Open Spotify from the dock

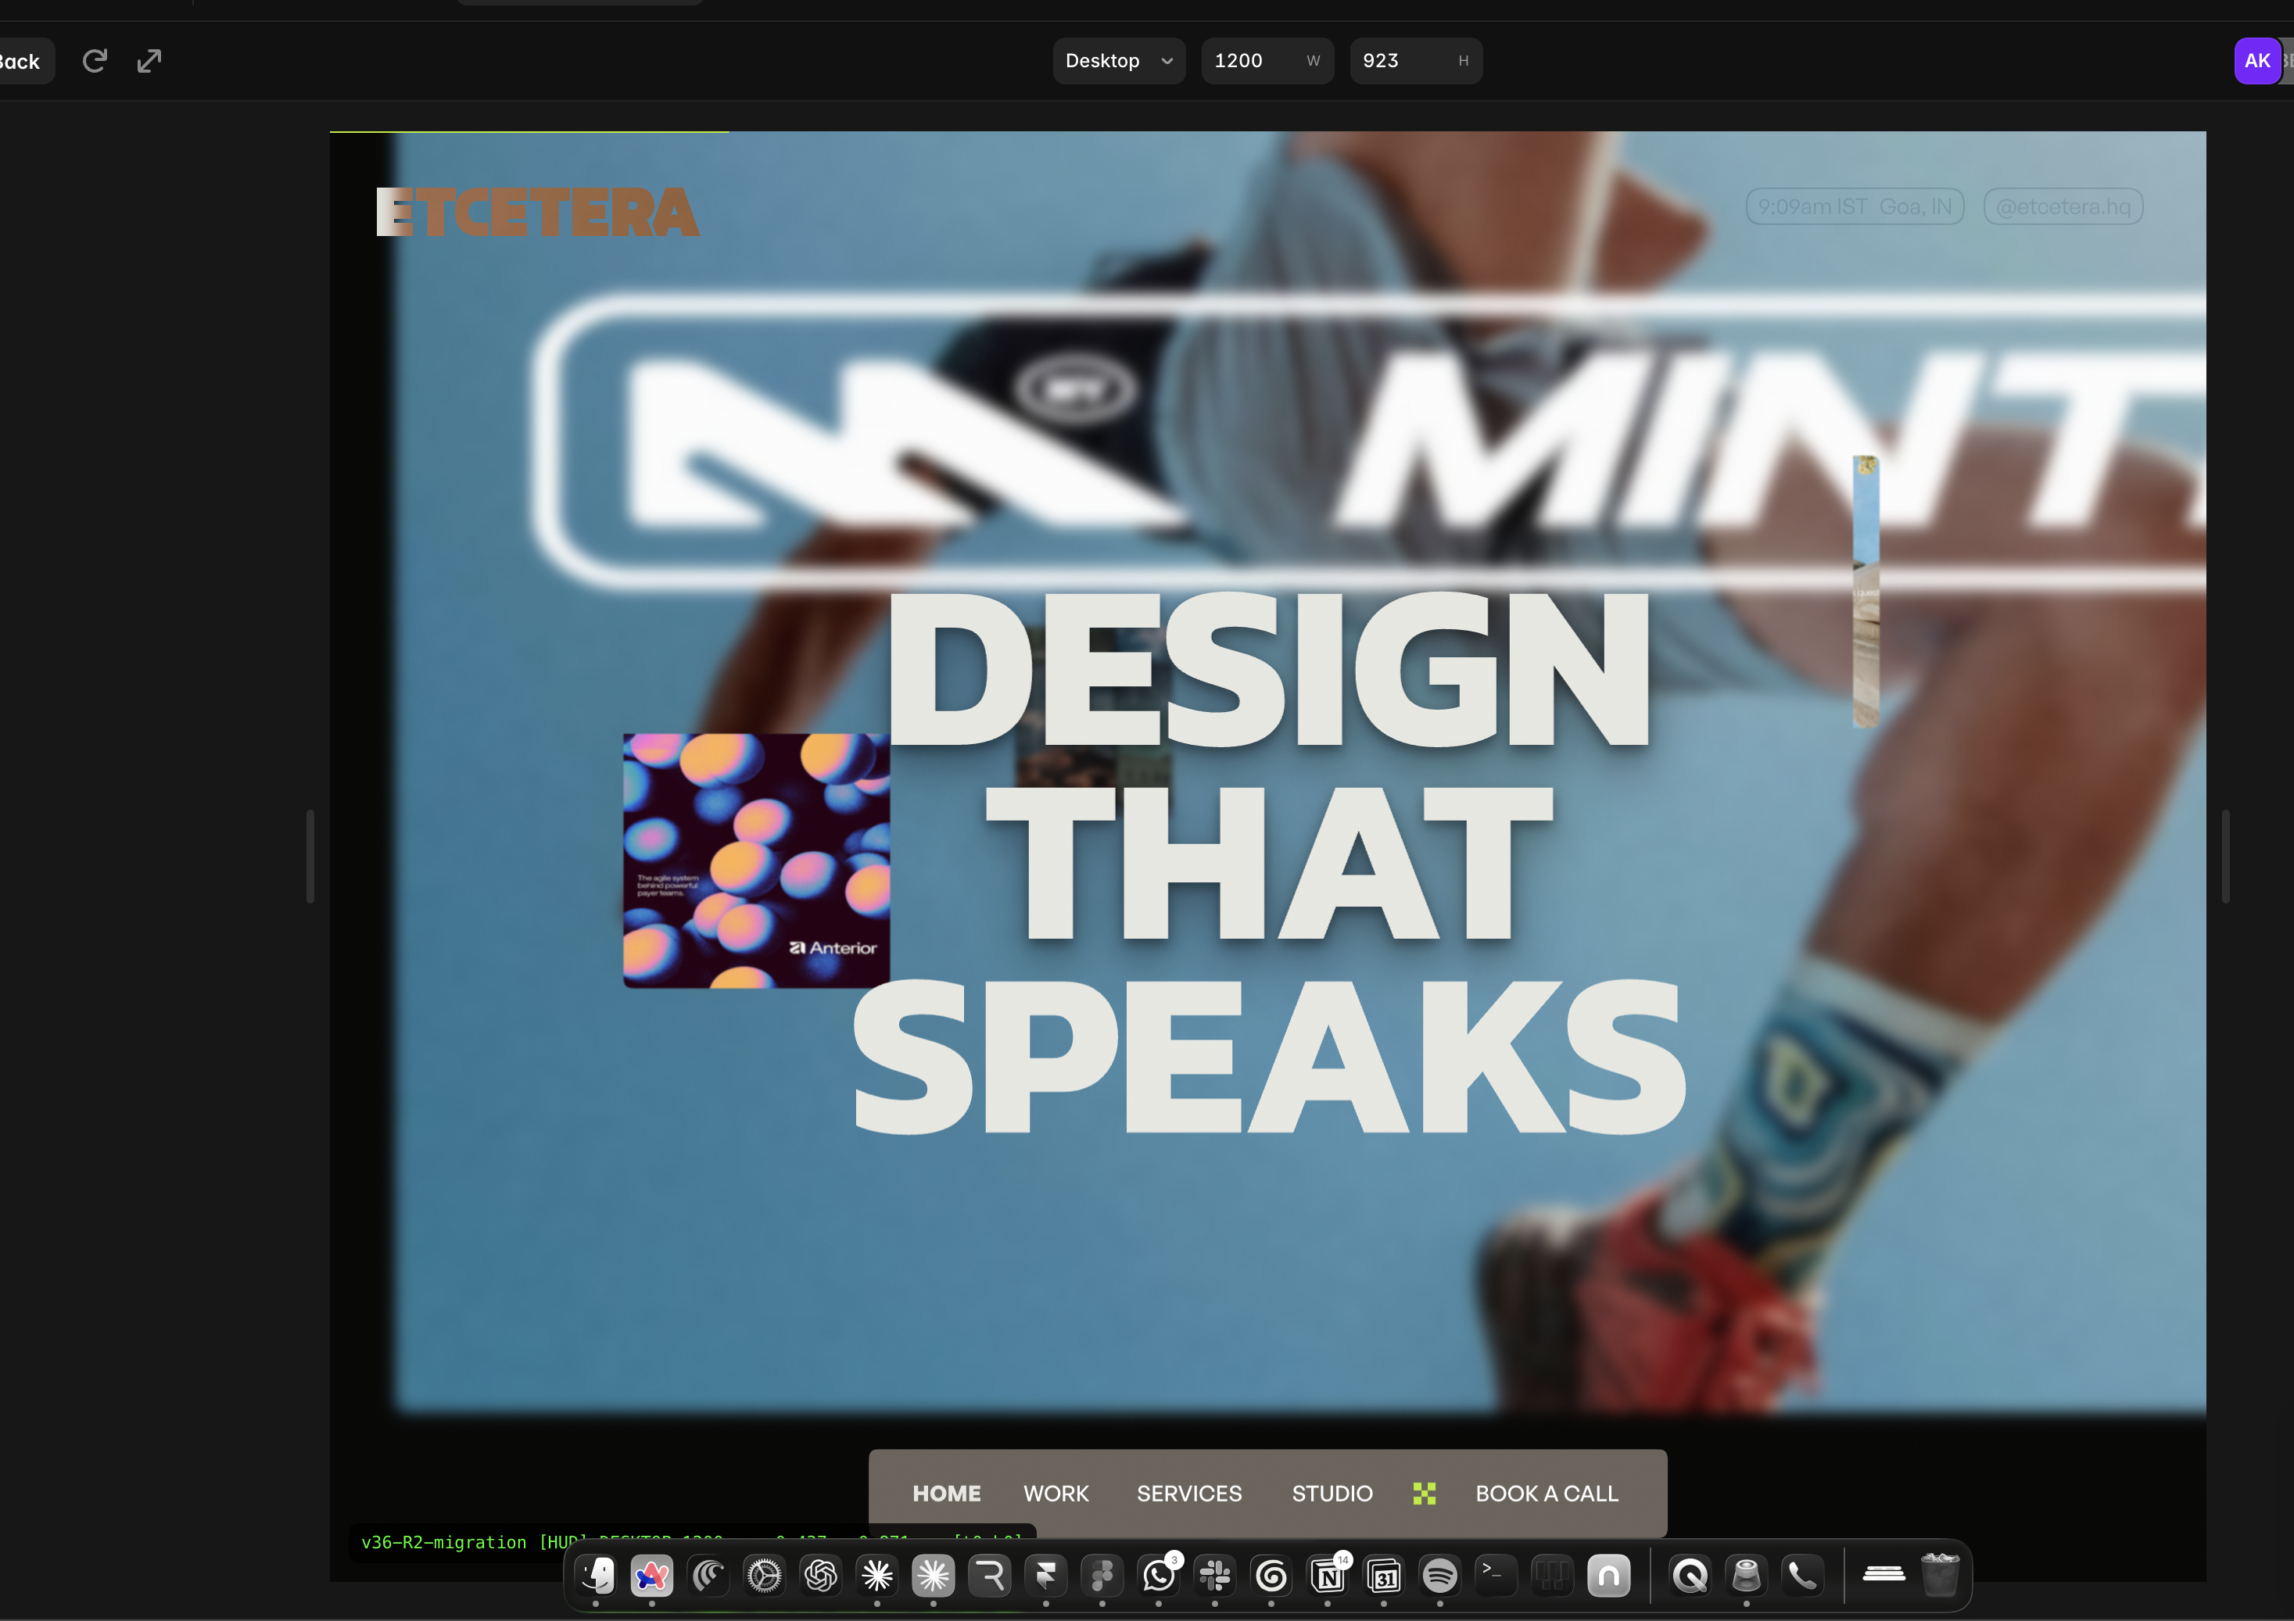(1439, 1576)
